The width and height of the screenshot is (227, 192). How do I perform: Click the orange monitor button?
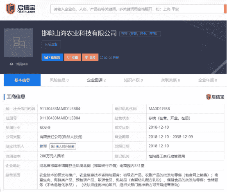click(x=90, y=58)
